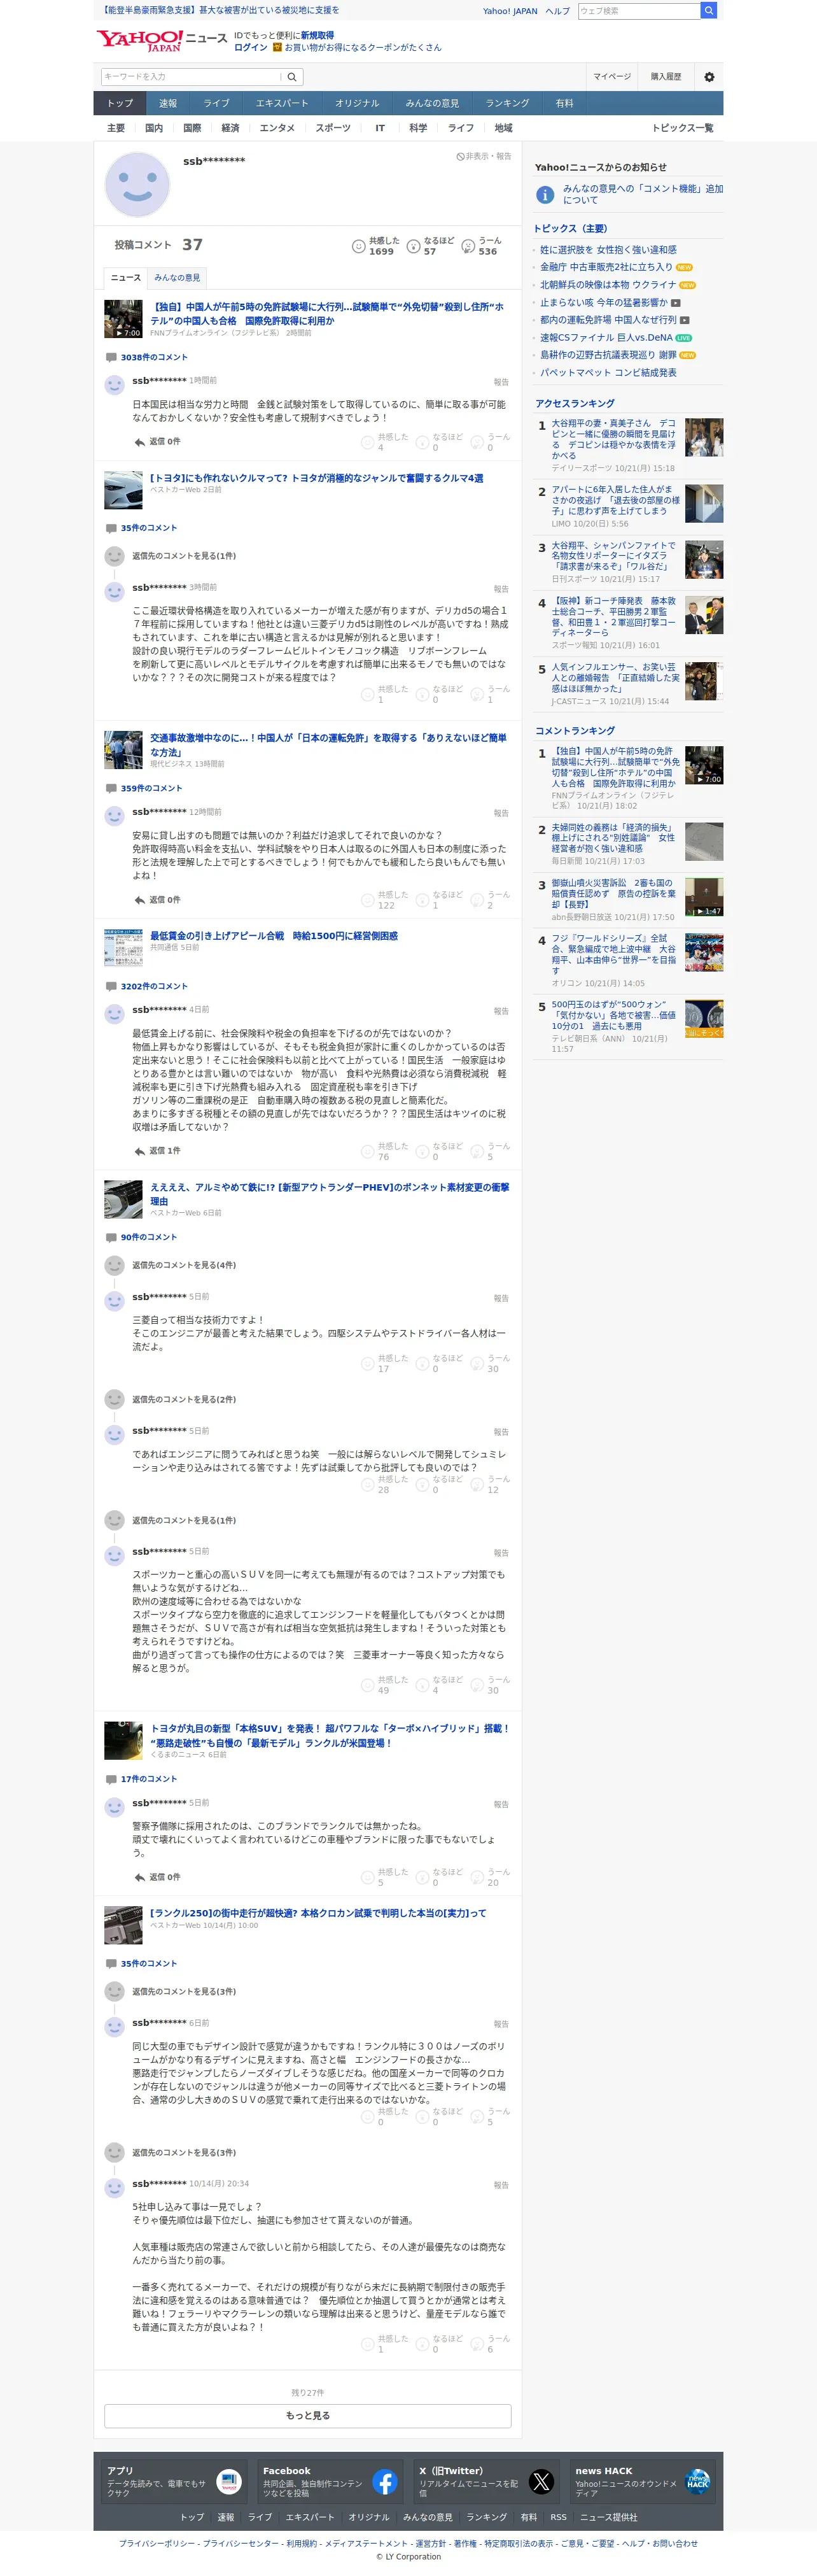Open comment ranking 3 御嶽山噴火 video thumbnail

click(x=704, y=897)
